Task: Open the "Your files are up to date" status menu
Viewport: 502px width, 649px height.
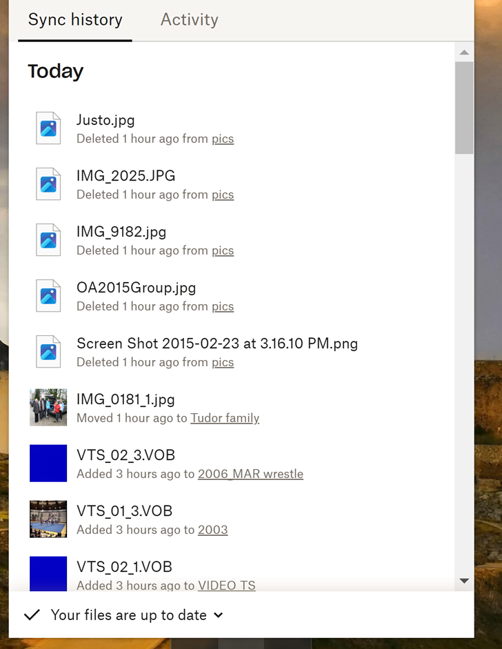Action: (x=128, y=615)
